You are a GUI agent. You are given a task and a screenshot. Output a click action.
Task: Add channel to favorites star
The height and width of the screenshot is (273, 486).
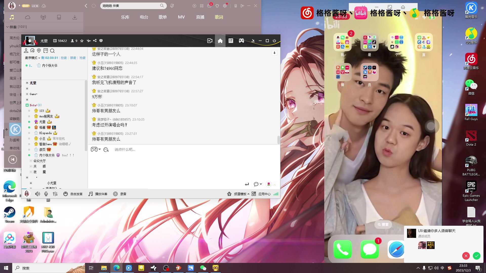(82, 41)
